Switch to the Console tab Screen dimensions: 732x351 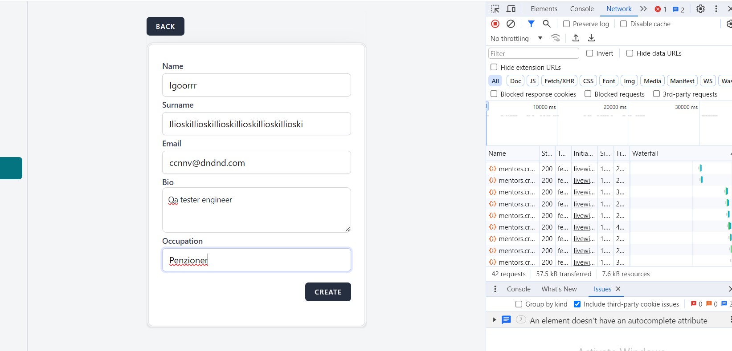582,9
